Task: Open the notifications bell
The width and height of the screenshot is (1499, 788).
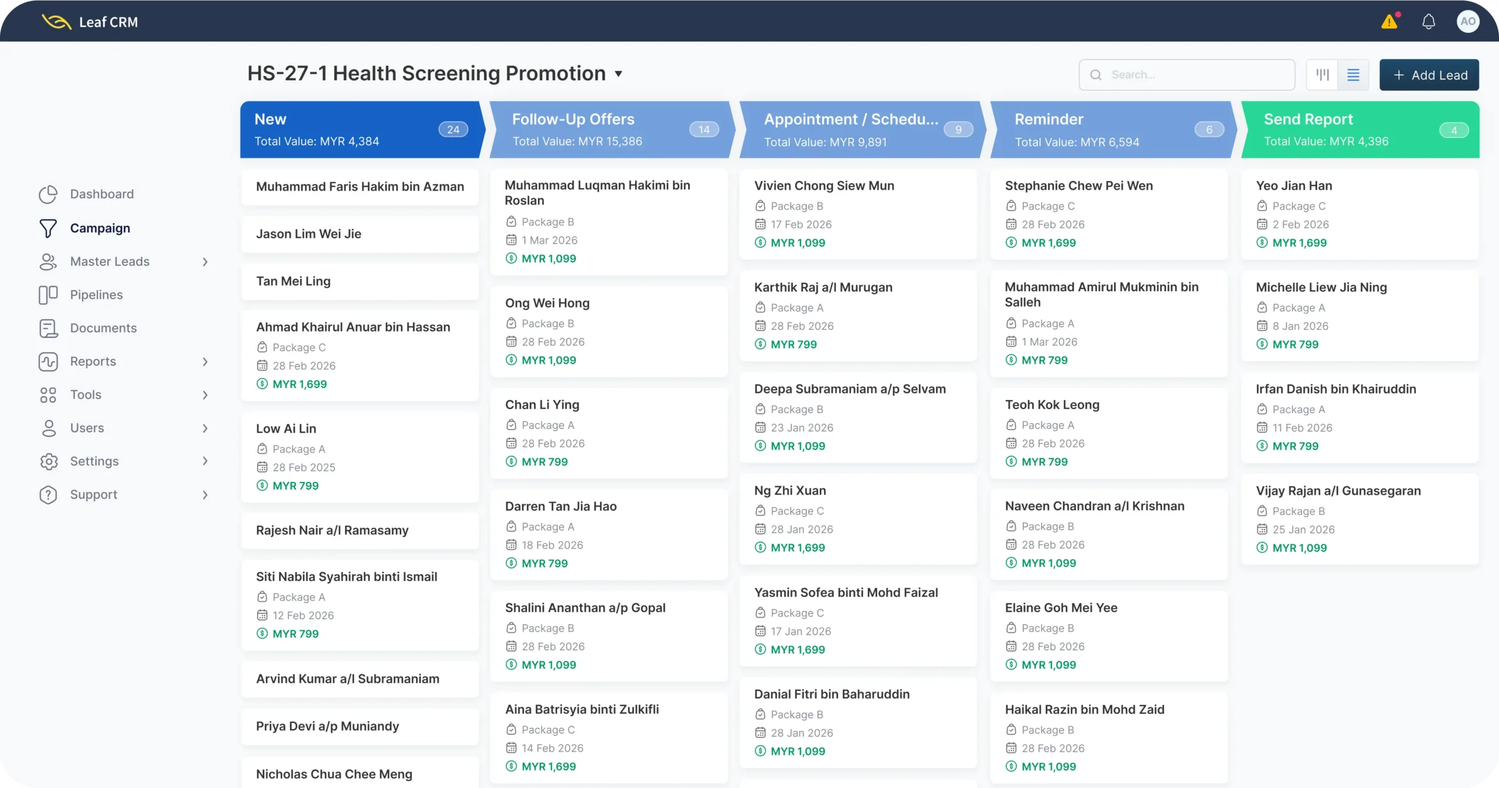Action: click(1428, 22)
